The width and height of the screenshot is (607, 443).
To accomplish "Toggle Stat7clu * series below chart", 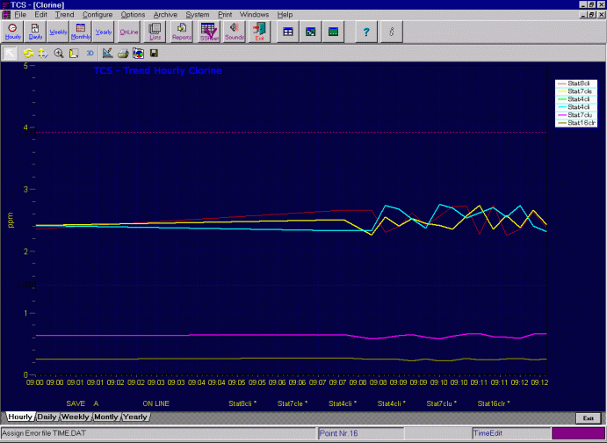I will coord(441,403).
